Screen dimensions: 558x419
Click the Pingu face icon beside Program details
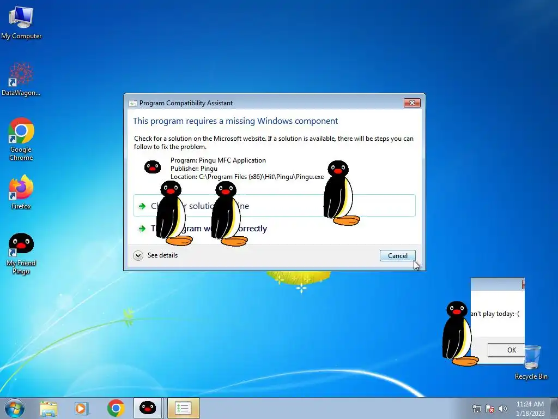pos(153,167)
